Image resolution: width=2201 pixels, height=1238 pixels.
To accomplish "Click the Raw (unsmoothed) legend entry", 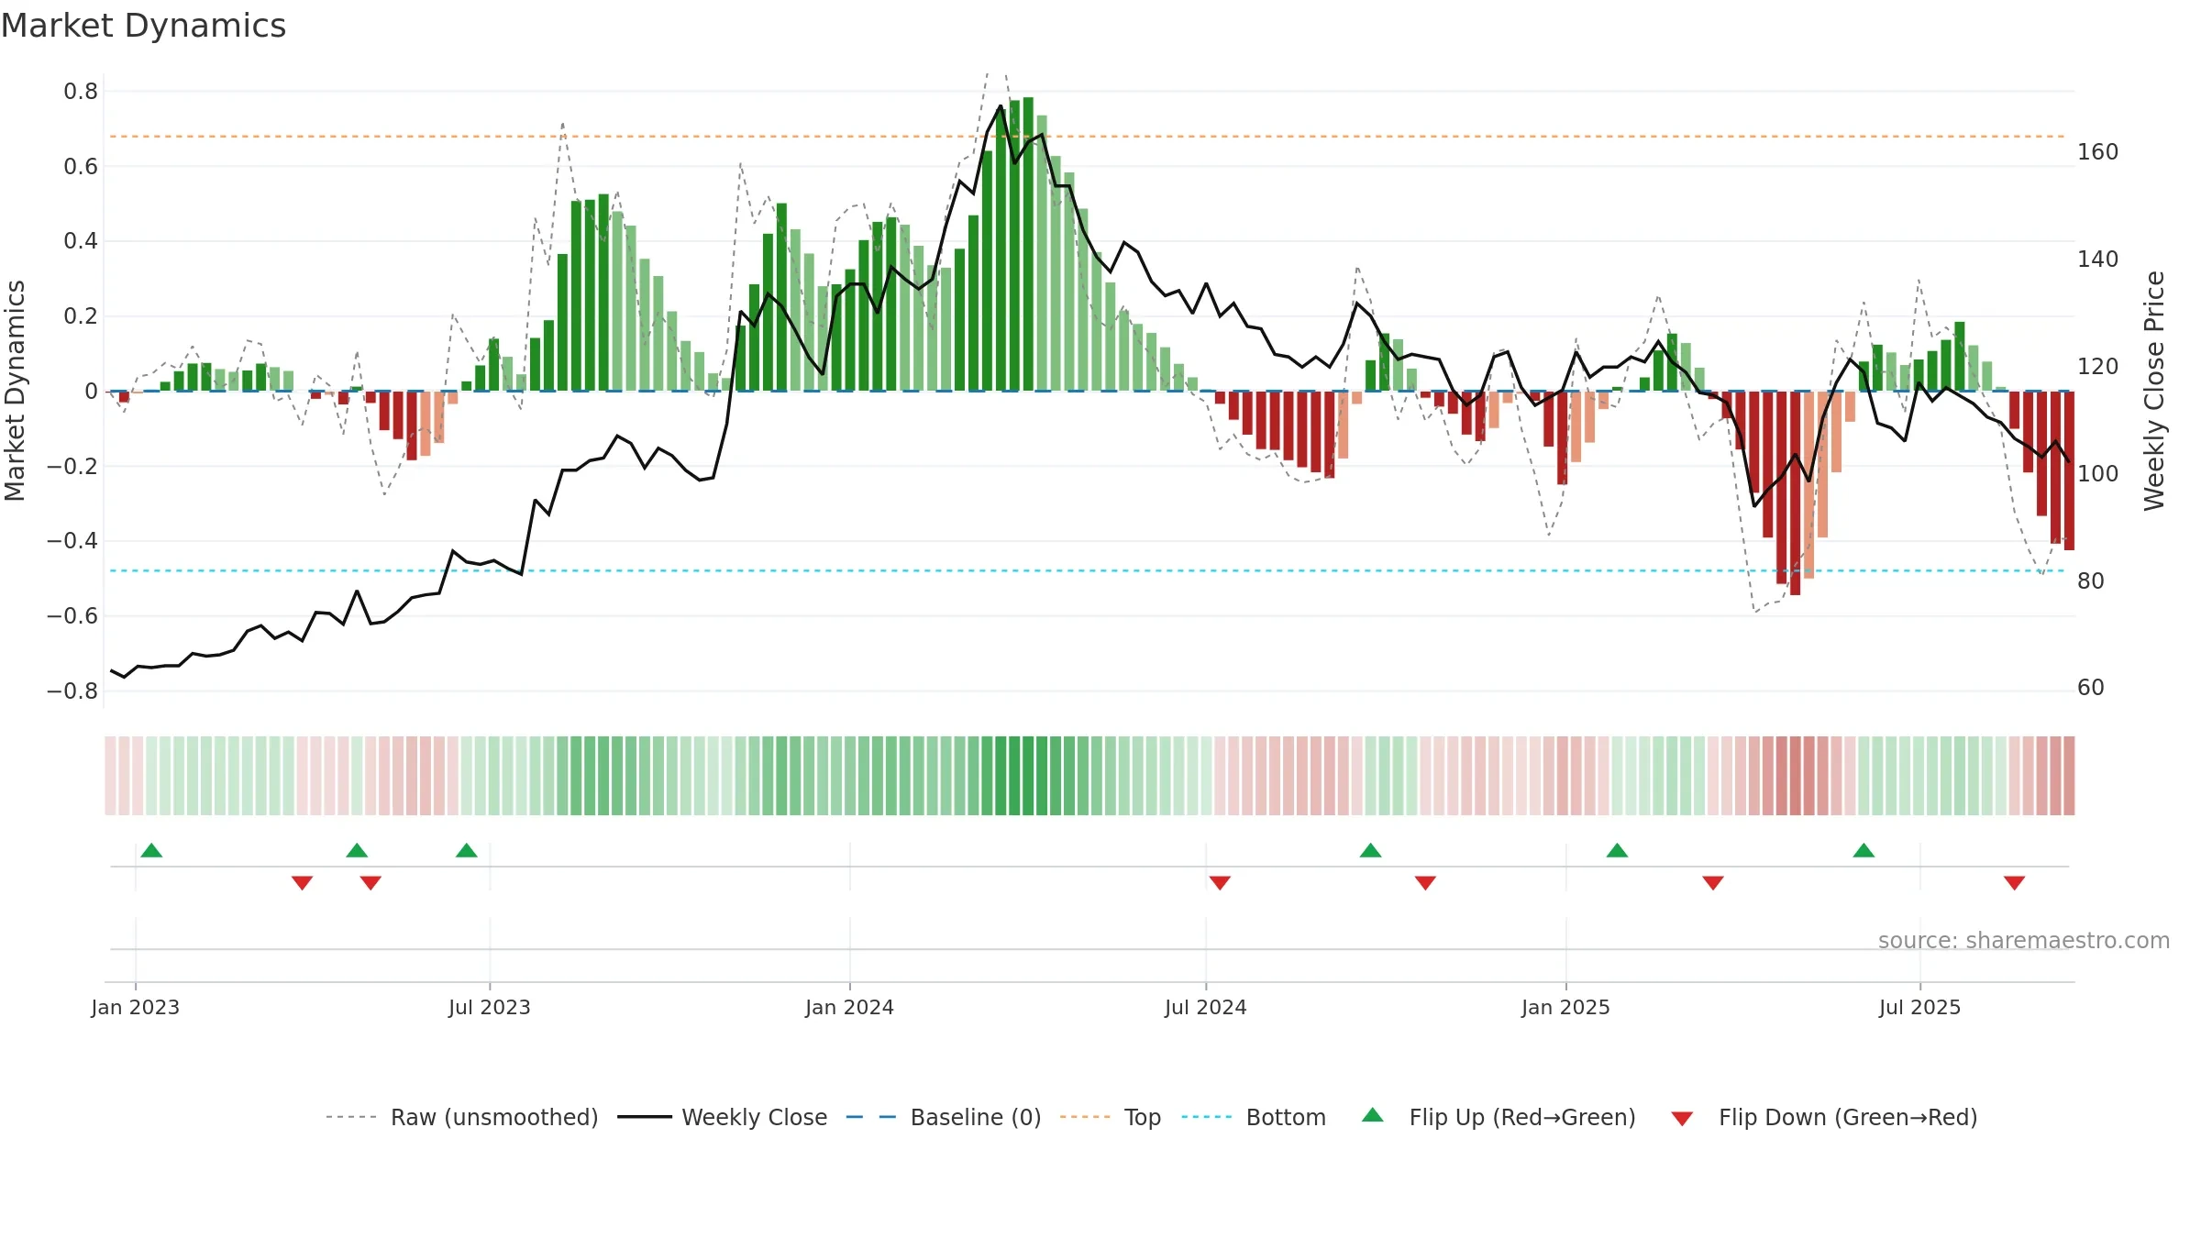I will [461, 1117].
